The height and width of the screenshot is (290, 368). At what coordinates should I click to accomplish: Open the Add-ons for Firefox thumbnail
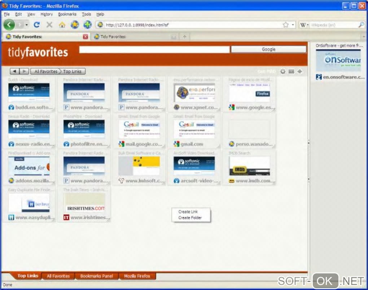click(x=29, y=166)
